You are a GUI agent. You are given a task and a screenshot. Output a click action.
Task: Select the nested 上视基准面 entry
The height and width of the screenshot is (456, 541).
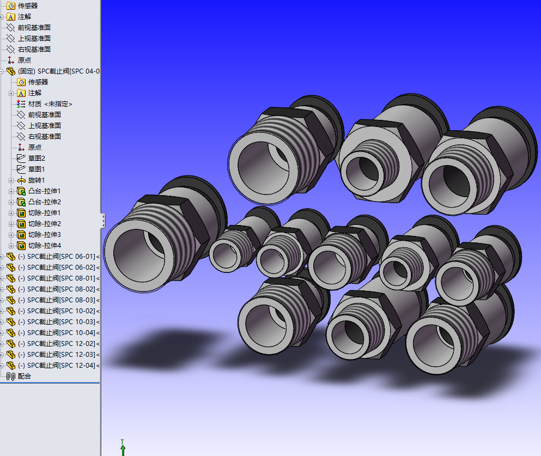coord(45,125)
